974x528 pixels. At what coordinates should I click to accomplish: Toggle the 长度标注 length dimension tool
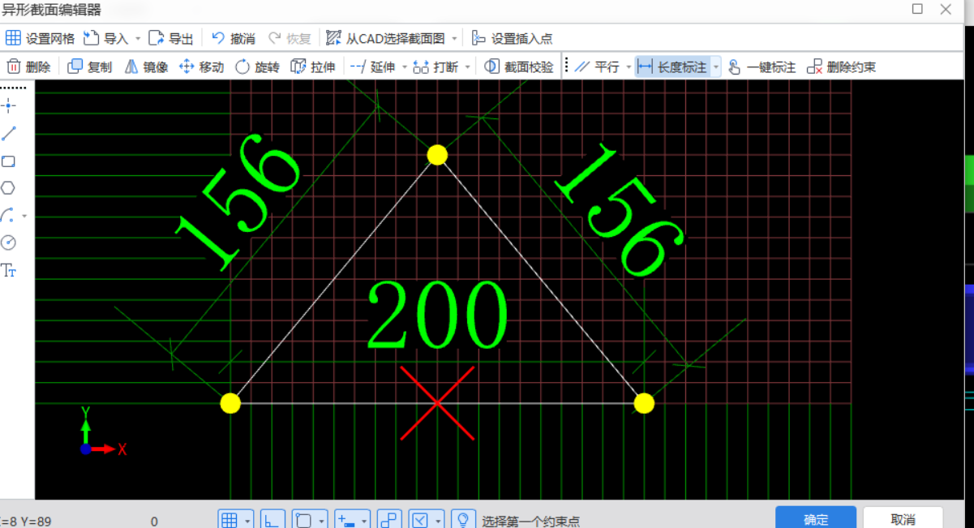(x=672, y=67)
